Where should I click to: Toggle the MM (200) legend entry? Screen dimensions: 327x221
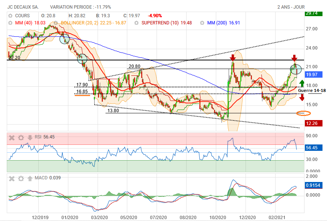click(223, 23)
